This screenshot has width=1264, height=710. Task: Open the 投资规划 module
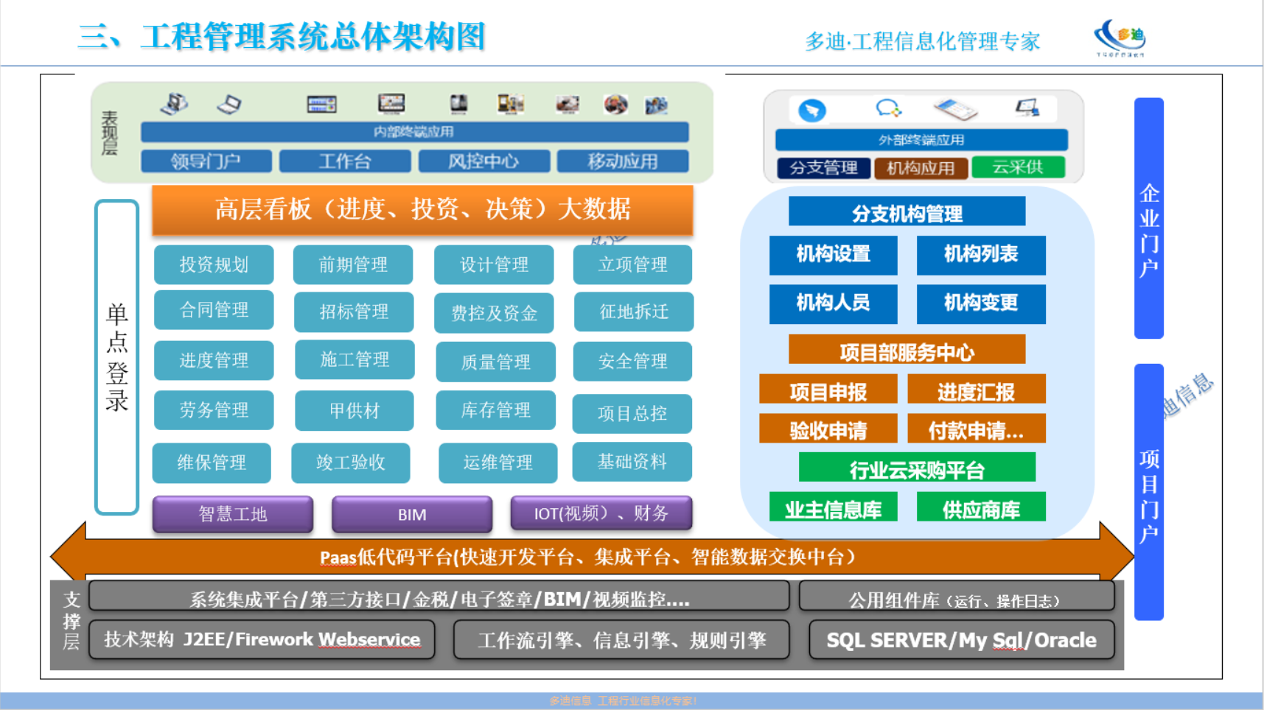tap(214, 265)
